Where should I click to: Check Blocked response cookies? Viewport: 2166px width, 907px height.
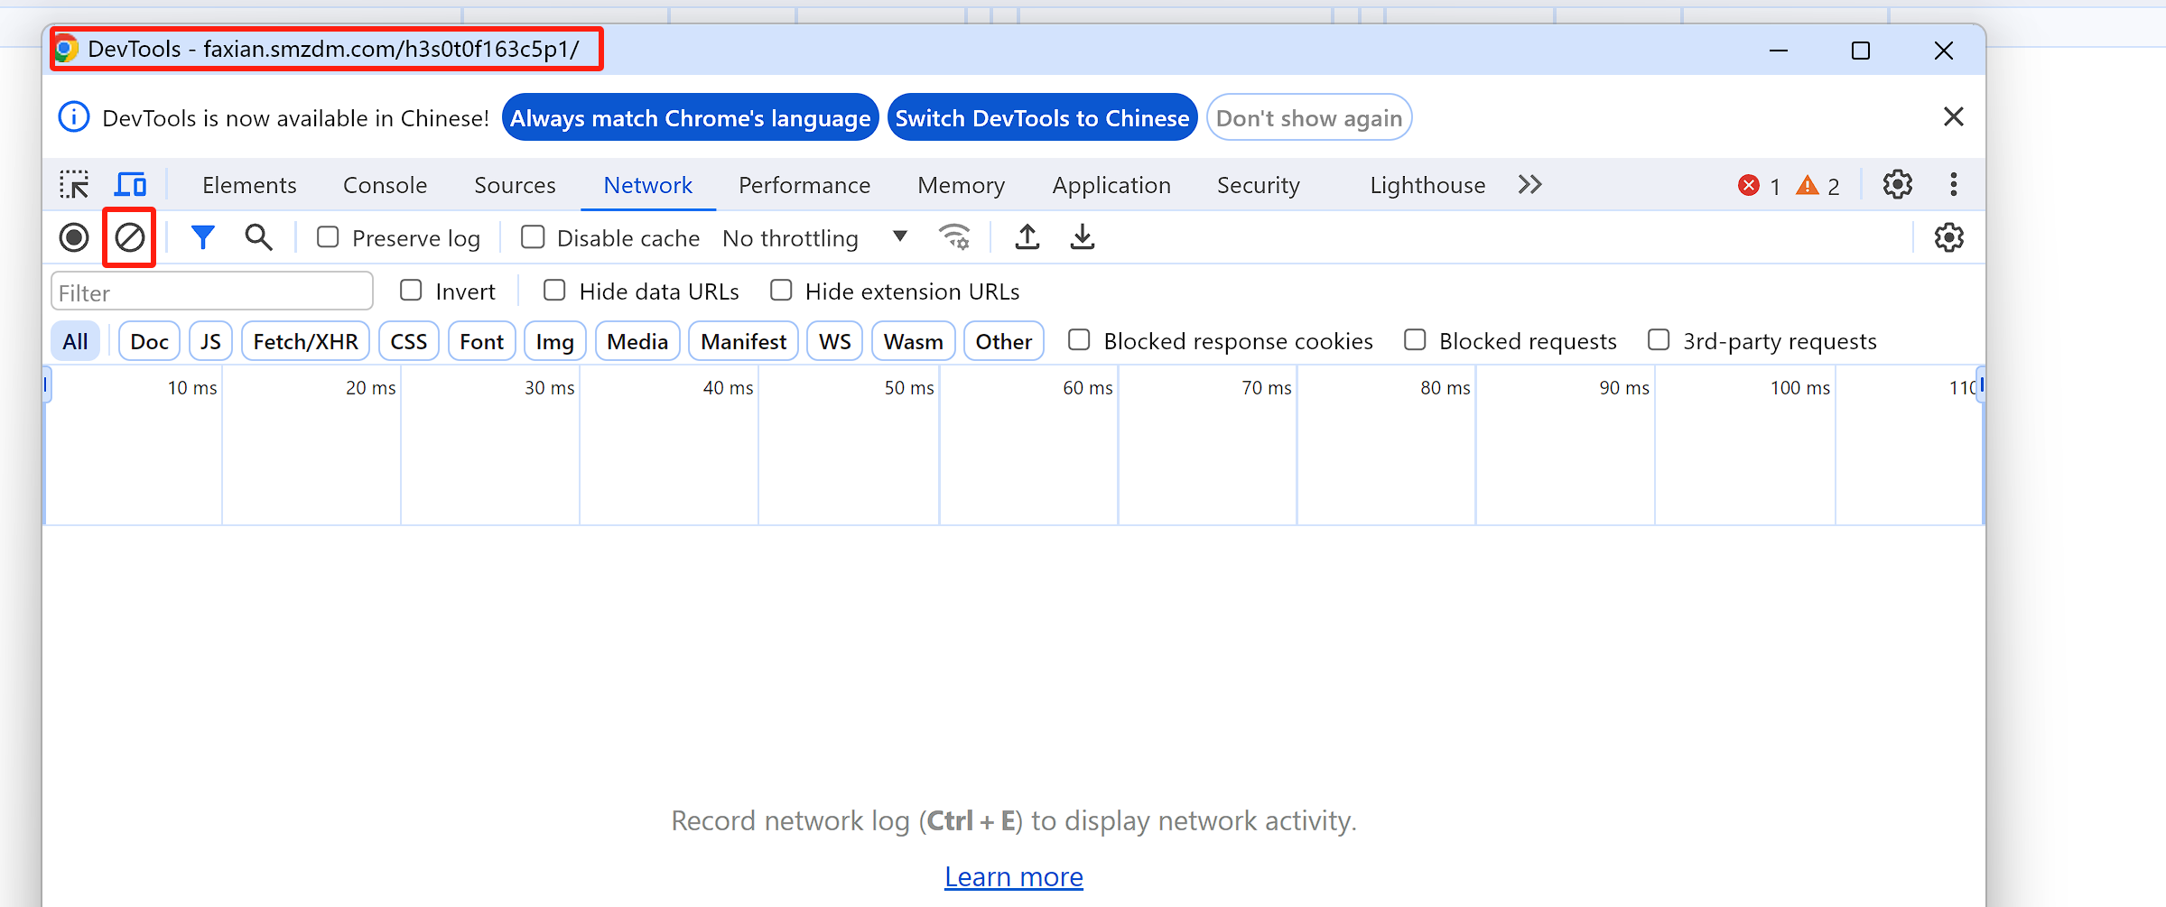click(1079, 340)
